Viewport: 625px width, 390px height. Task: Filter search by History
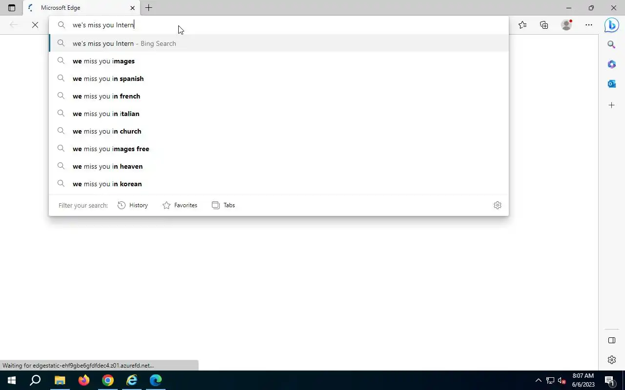[133, 205]
